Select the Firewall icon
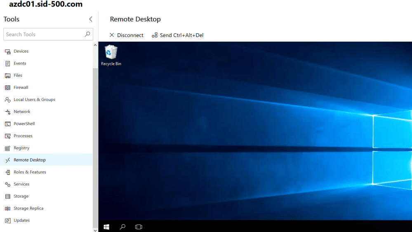 point(7,88)
